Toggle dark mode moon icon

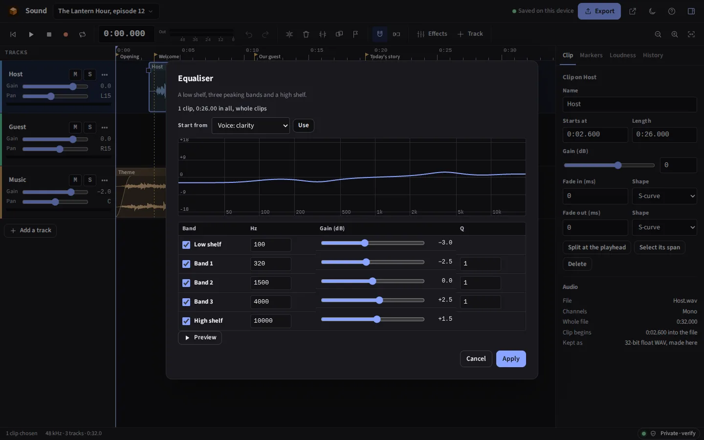[x=652, y=11]
